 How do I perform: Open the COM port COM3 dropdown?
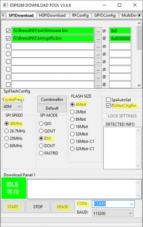[113, 204]
